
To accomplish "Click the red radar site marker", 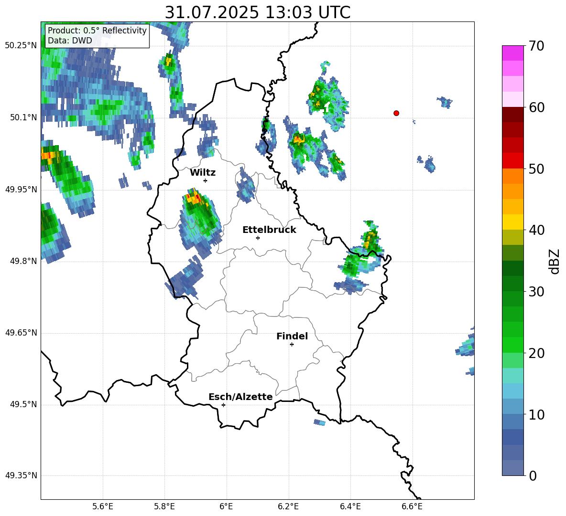I will coord(396,113).
